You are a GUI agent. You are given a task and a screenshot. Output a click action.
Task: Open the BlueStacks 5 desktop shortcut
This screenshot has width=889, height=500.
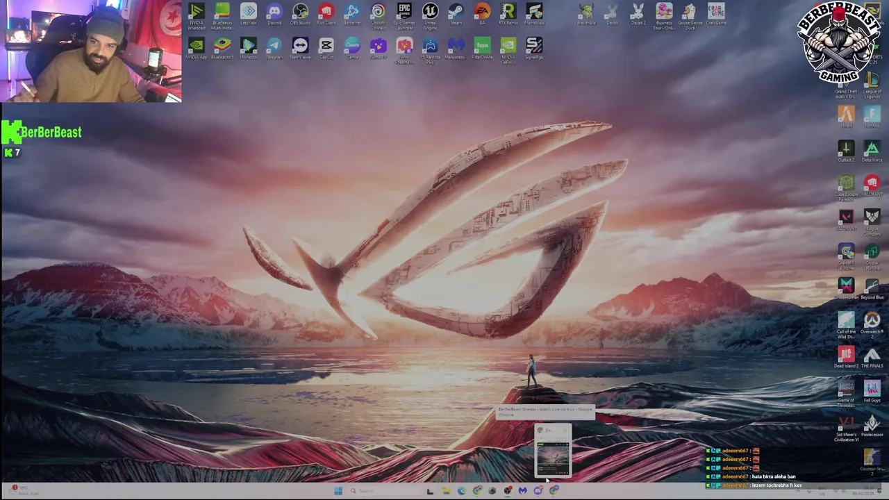tap(222, 49)
